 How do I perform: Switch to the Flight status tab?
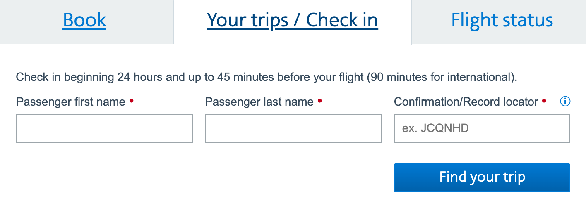(x=502, y=20)
